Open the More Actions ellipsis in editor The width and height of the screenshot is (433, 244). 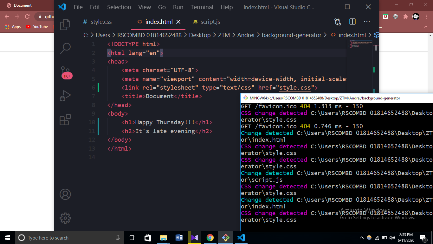point(367,22)
